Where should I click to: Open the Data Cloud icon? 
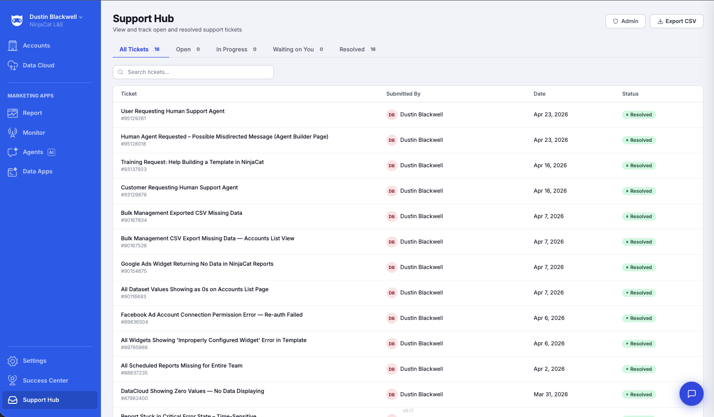13,65
